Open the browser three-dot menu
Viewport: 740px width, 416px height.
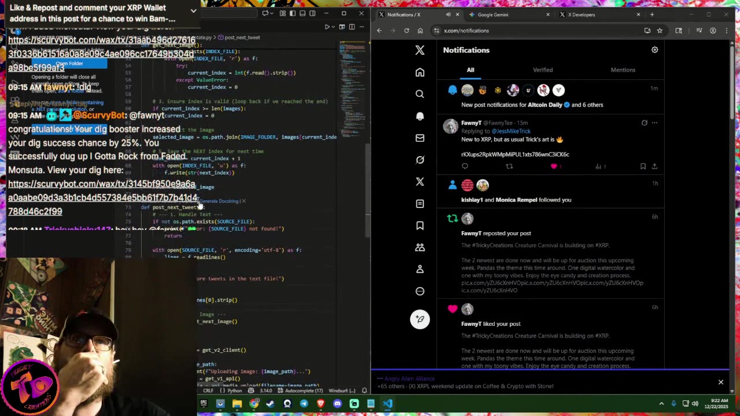726,31
